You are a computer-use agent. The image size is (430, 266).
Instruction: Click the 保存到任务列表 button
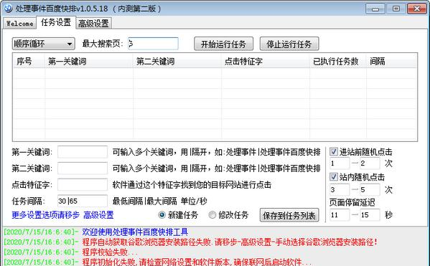[x=289, y=215]
